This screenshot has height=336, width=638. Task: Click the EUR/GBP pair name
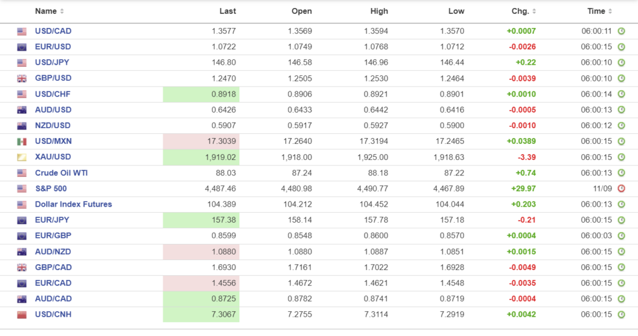point(53,236)
